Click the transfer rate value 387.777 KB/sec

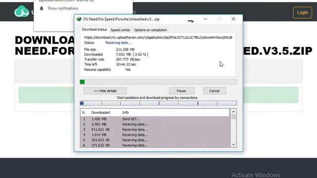pyautogui.click(x=128, y=59)
